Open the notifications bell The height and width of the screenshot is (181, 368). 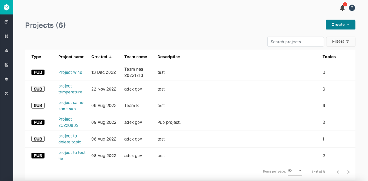click(342, 8)
